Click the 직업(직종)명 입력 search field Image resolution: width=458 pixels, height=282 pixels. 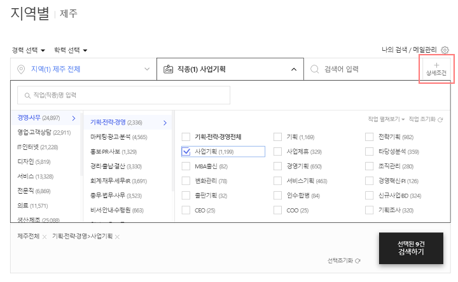123,95
